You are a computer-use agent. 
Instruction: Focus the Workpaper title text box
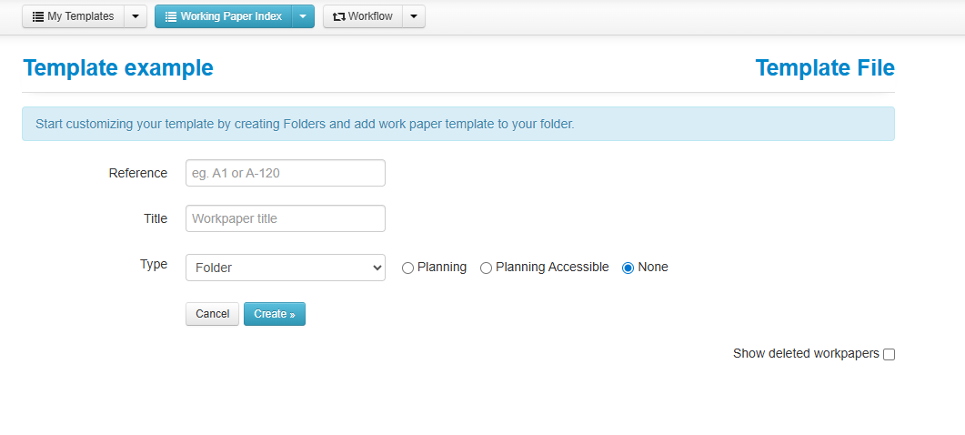coord(286,218)
